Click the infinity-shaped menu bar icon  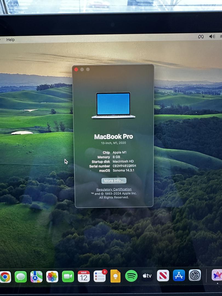pos(201,37)
